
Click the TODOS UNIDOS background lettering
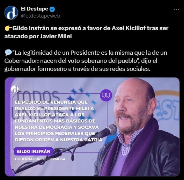(37, 103)
